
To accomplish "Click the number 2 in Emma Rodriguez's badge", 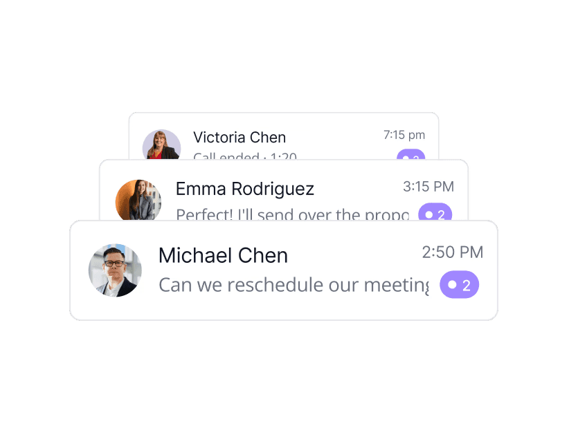I will [x=441, y=215].
